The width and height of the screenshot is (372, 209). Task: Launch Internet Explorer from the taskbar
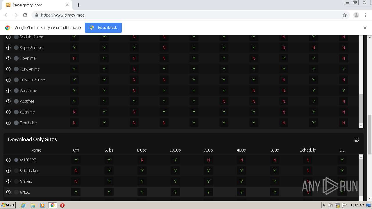click(x=23, y=205)
